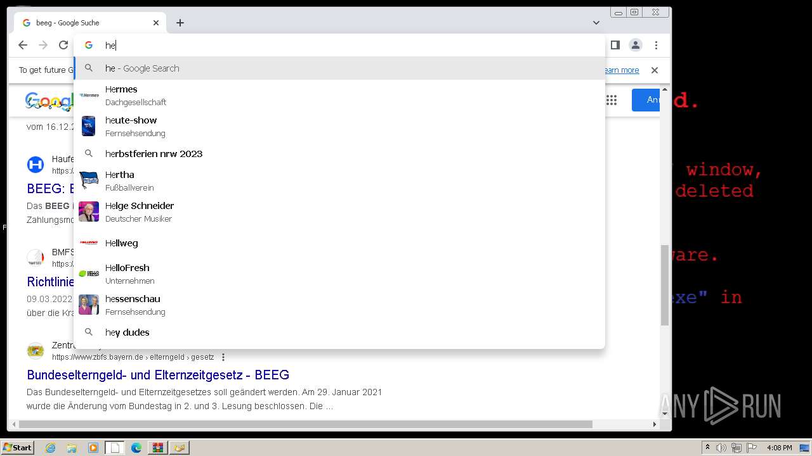Open Microsoft Edge from taskbar
812x456 pixels.
tap(136, 448)
